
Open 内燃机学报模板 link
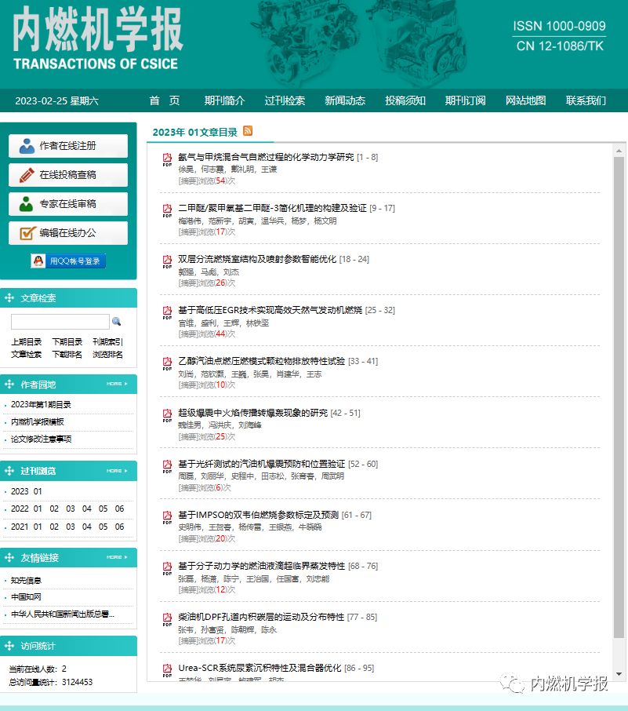point(38,422)
